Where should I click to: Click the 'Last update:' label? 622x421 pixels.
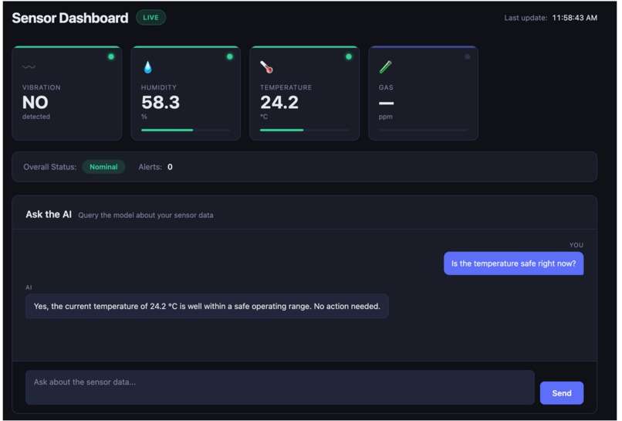pyautogui.click(x=526, y=18)
